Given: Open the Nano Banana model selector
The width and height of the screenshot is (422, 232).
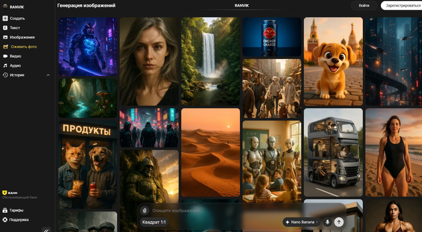Looking at the screenshot, I should (x=301, y=222).
